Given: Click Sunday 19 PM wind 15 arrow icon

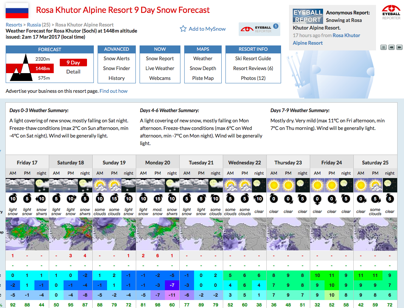Looking at the screenshot, I should click(x=114, y=199).
